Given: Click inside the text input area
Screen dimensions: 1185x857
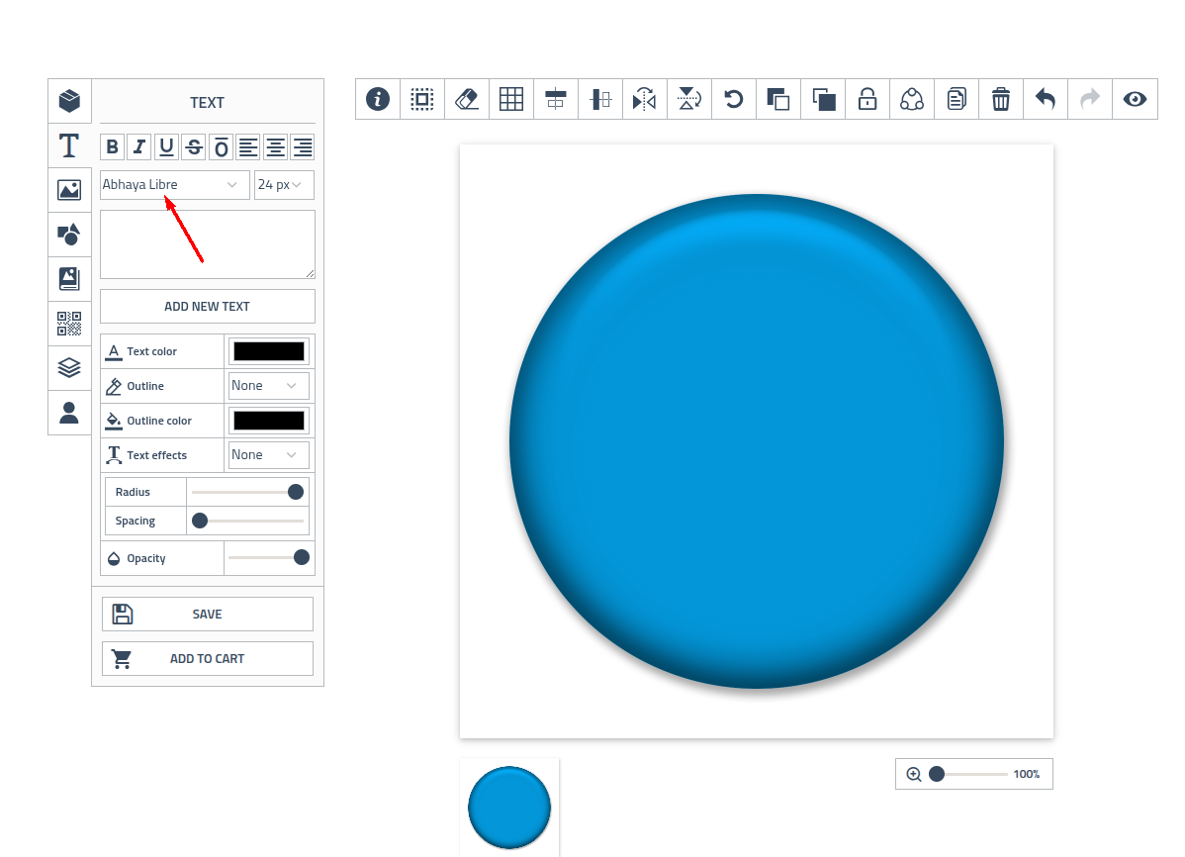Looking at the screenshot, I should [x=207, y=244].
